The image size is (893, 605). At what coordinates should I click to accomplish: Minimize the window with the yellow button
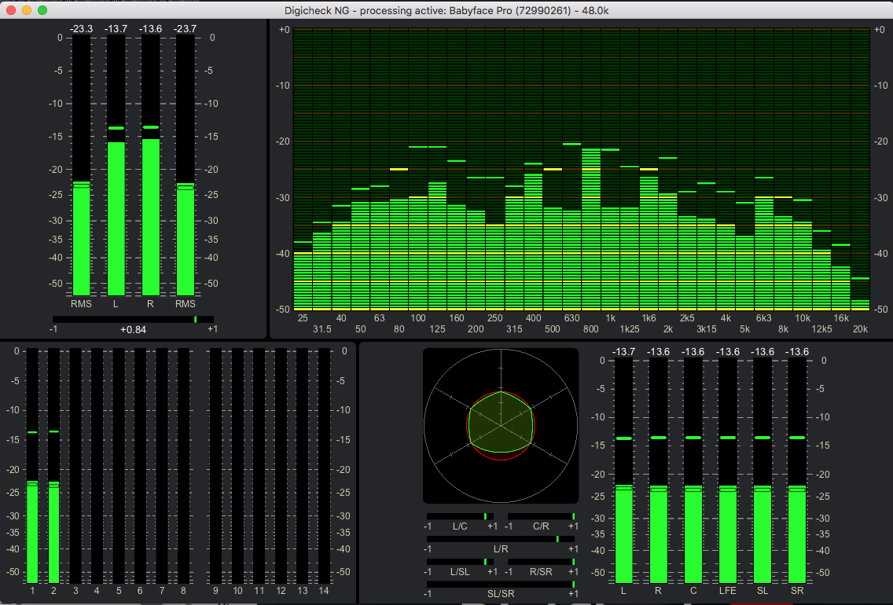27,10
